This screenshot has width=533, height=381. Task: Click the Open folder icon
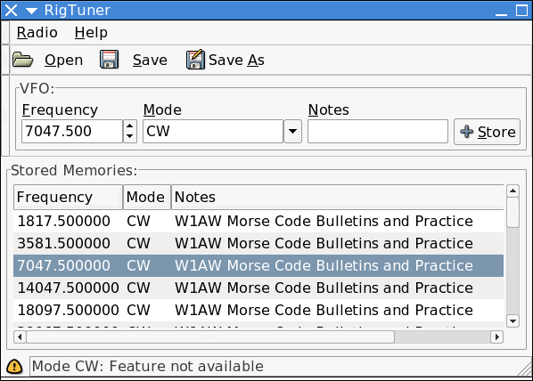(23, 60)
